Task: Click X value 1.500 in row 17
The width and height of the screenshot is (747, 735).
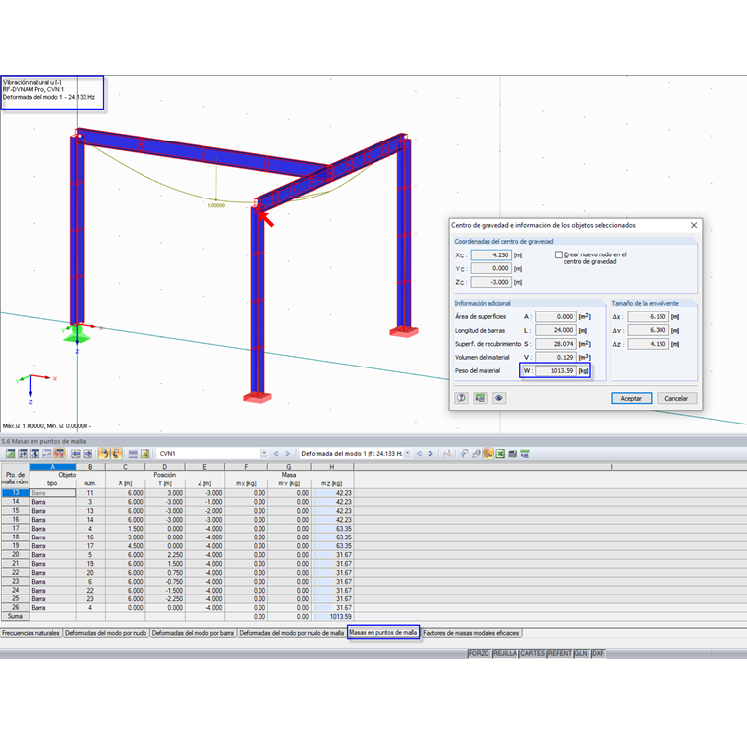Action: (125, 529)
